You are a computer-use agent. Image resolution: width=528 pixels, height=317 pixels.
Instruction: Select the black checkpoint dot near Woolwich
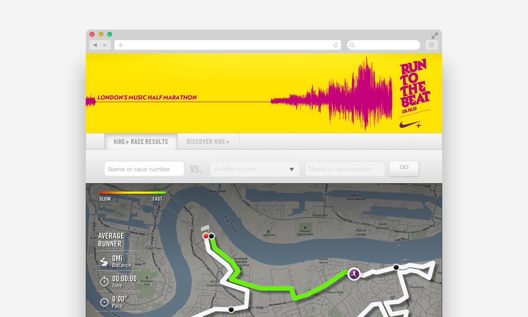click(x=396, y=267)
